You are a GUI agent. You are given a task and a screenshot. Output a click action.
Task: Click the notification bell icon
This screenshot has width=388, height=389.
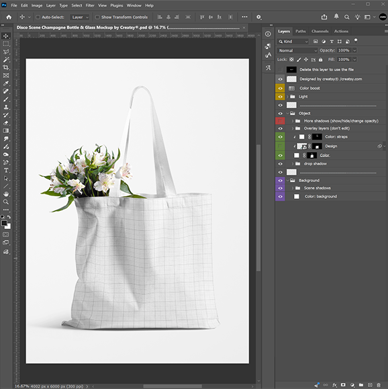pyautogui.click(x=336, y=16)
